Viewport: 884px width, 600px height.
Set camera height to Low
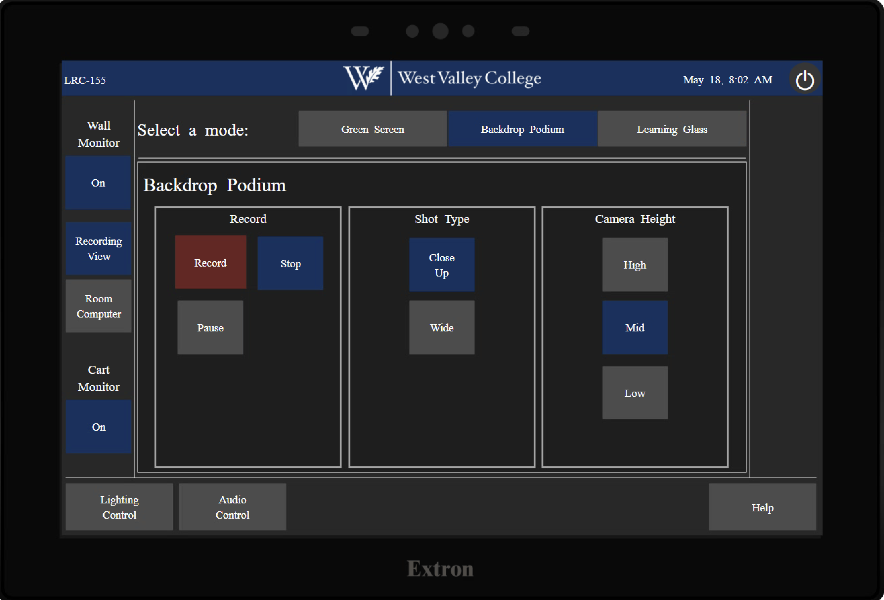635,393
